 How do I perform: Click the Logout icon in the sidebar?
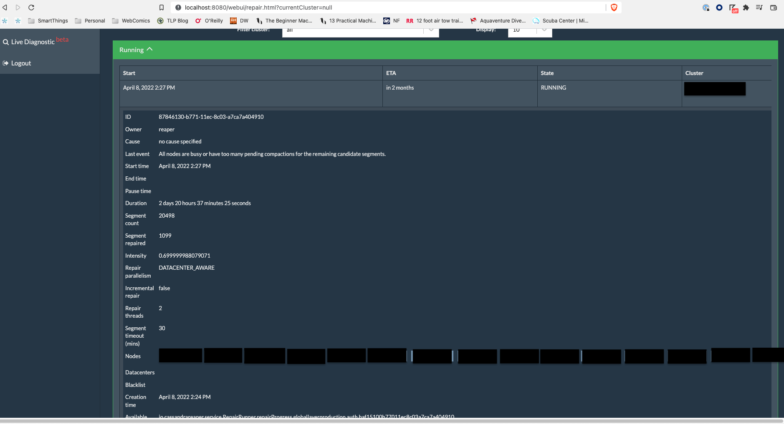pos(6,63)
